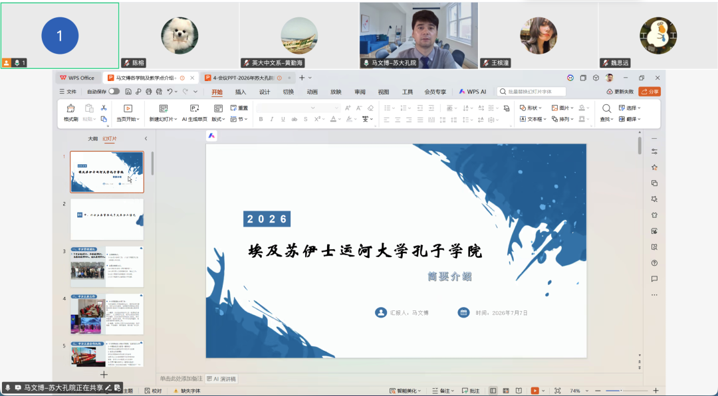Click the undo arrow icon

(x=170, y=92)
